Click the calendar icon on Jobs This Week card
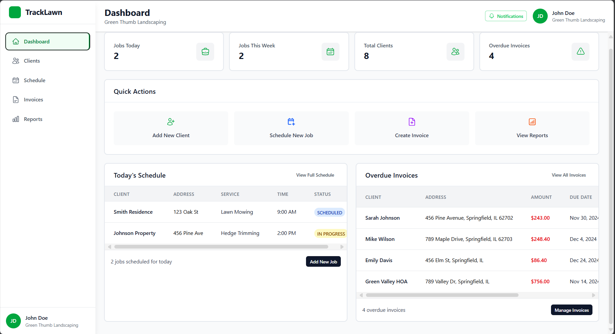 click(x=330, y=52)
